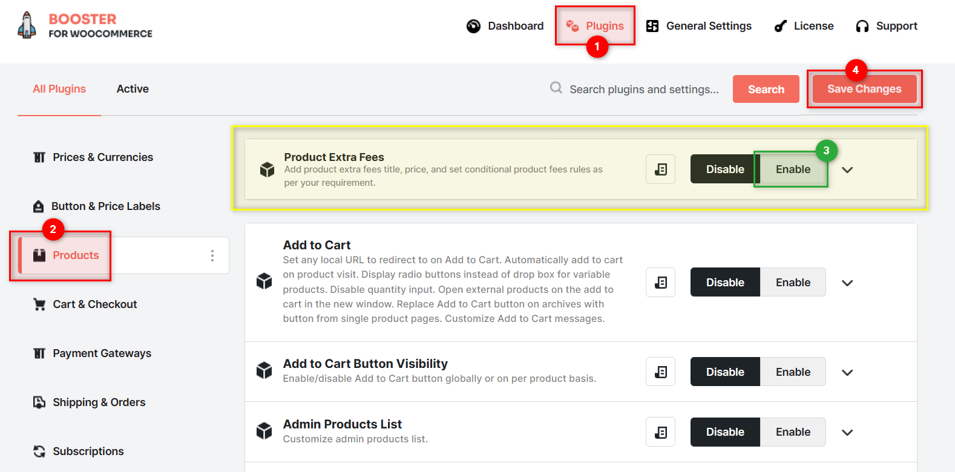The image size is (955, 472).
Task: Focus the search plugins and settings field
Action: coord(644,90)
